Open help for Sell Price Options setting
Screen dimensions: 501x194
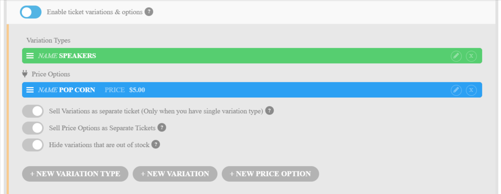click(162, 128)
